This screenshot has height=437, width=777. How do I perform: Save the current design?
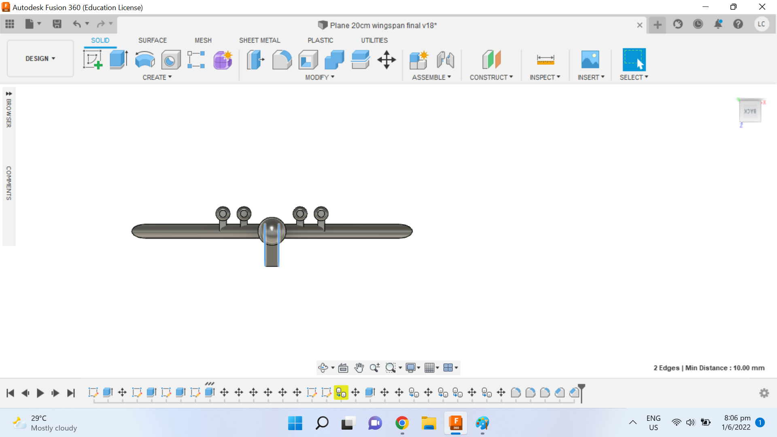coord(57,24)
